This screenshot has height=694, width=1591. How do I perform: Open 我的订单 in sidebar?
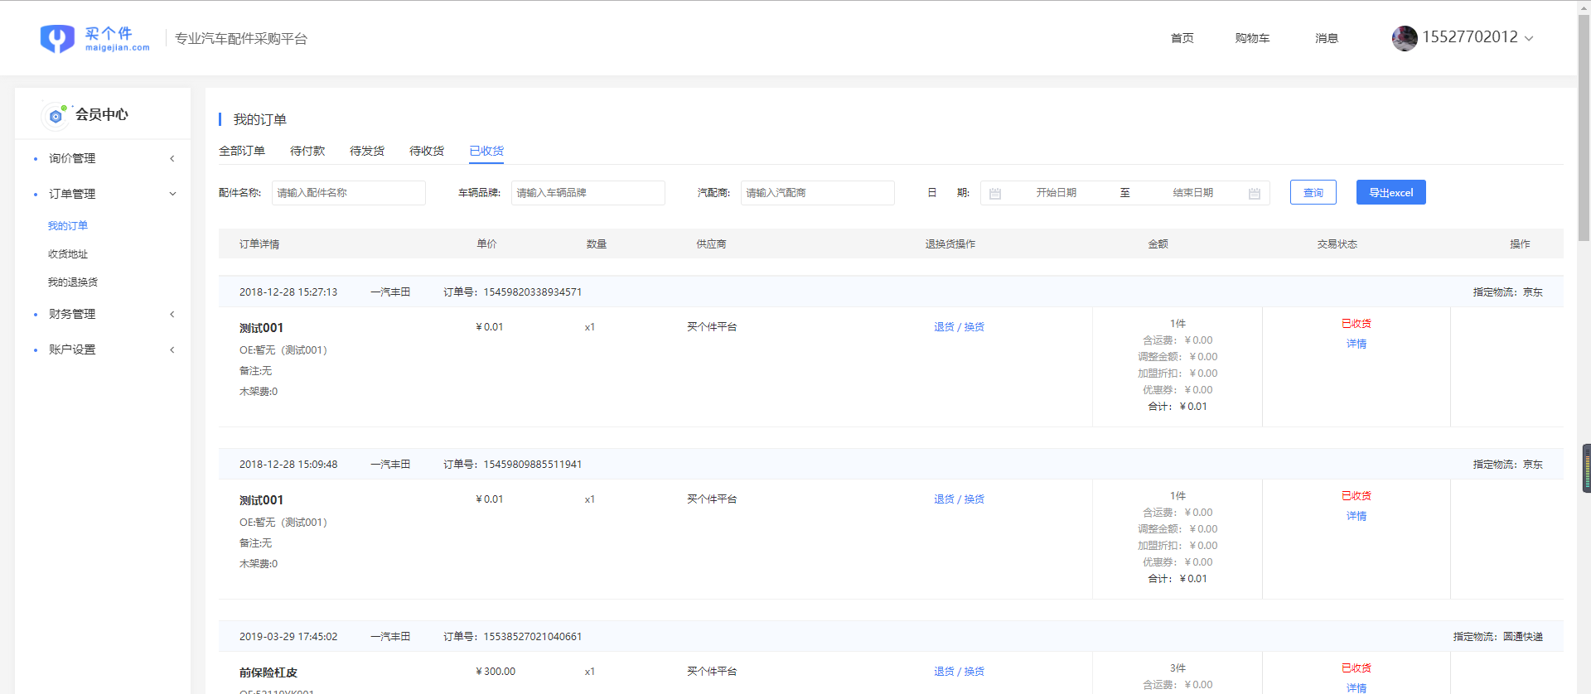click(68, 225)
